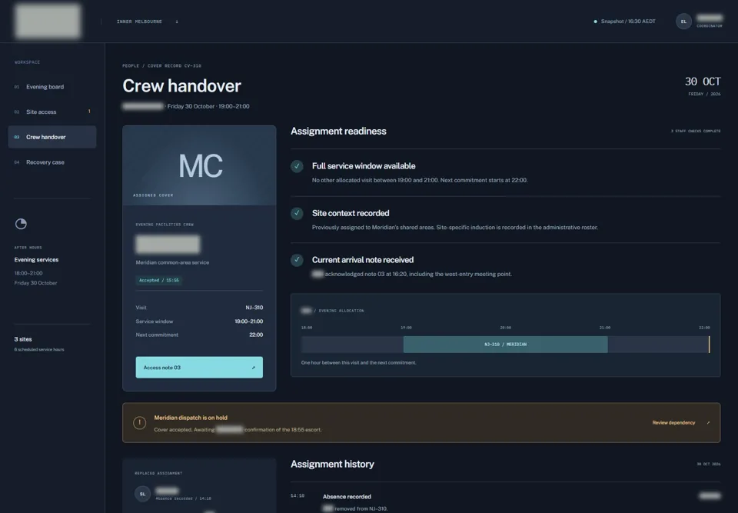Click the '18:00–21:00' sidebar time text

[28, 273]
